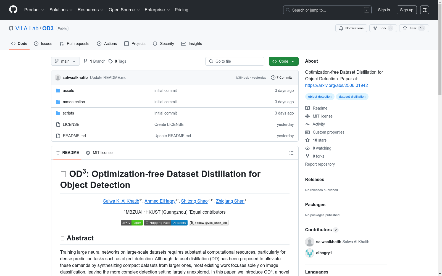The height and width of the screenshot is (276, 442).
Task: Click the arXiv Paper badge
Action: [132, 223]
